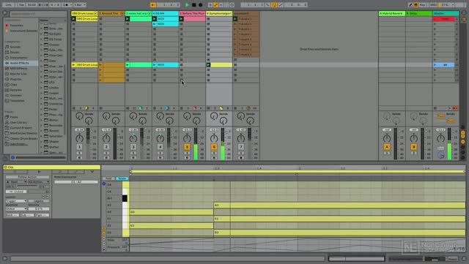The image size is (469, 264).
Task: Expand the Redux device folder
Action: 42,120
